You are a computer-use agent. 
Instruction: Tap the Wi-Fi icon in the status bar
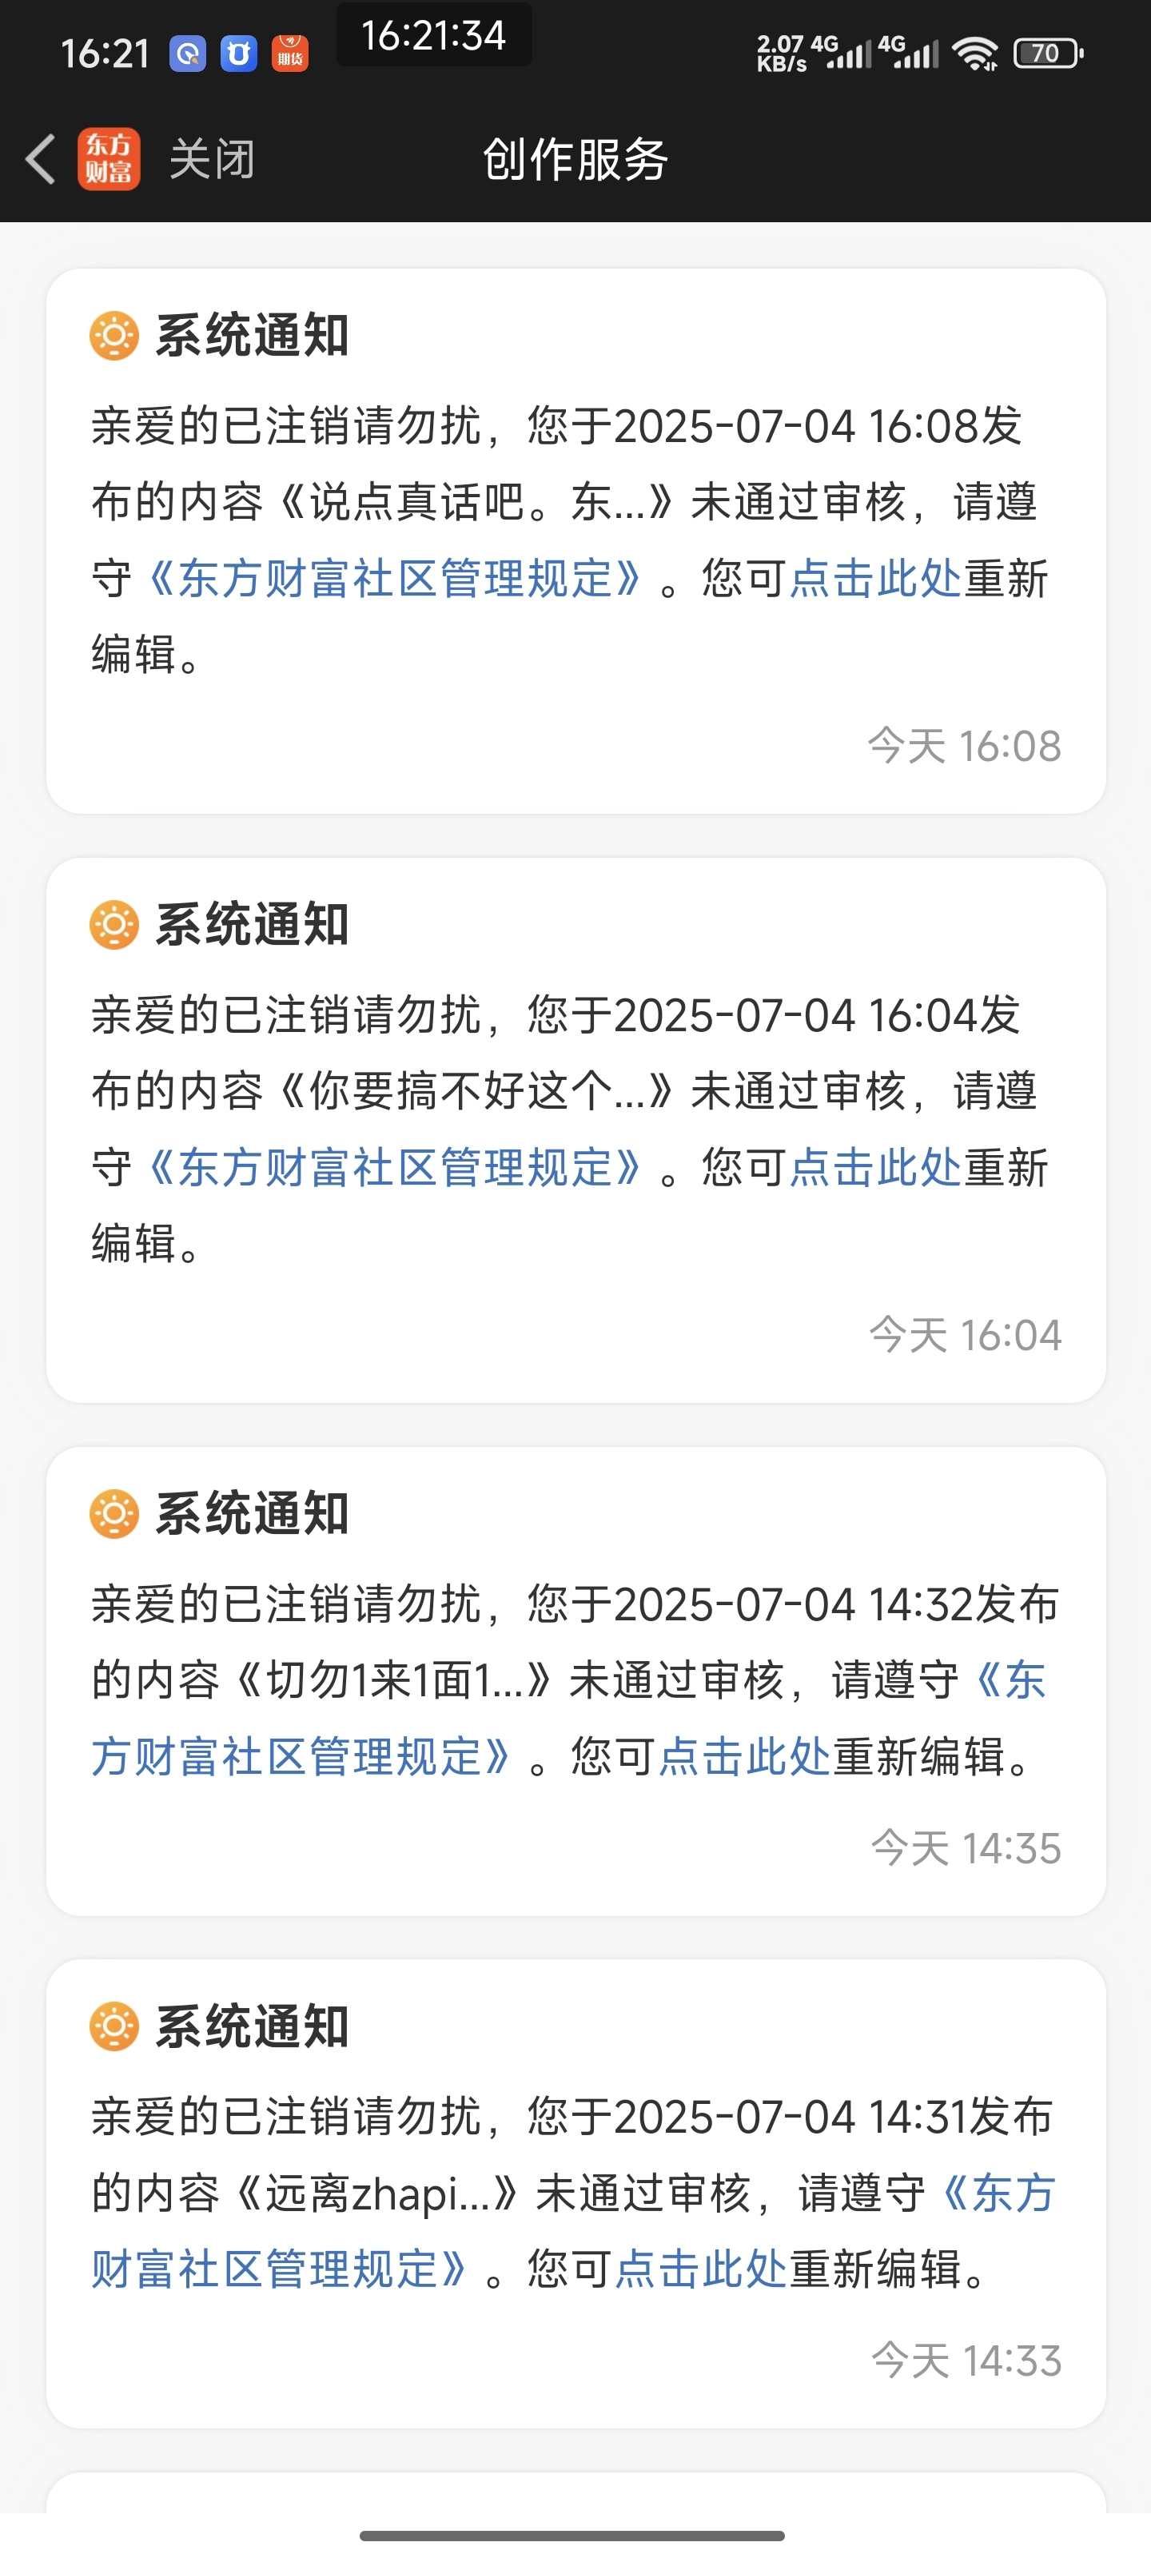click(975, 54)
